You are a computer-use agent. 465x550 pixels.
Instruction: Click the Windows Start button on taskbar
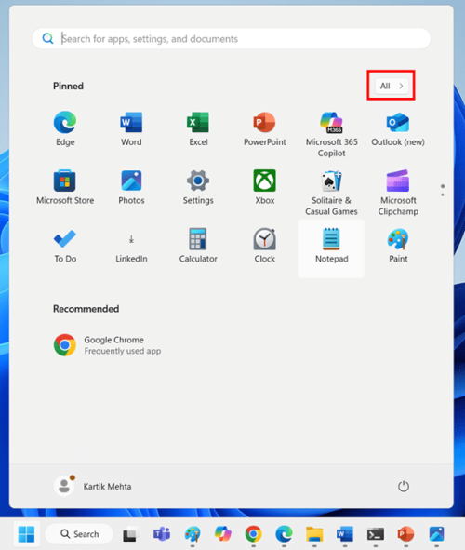(x=27, y=534)
